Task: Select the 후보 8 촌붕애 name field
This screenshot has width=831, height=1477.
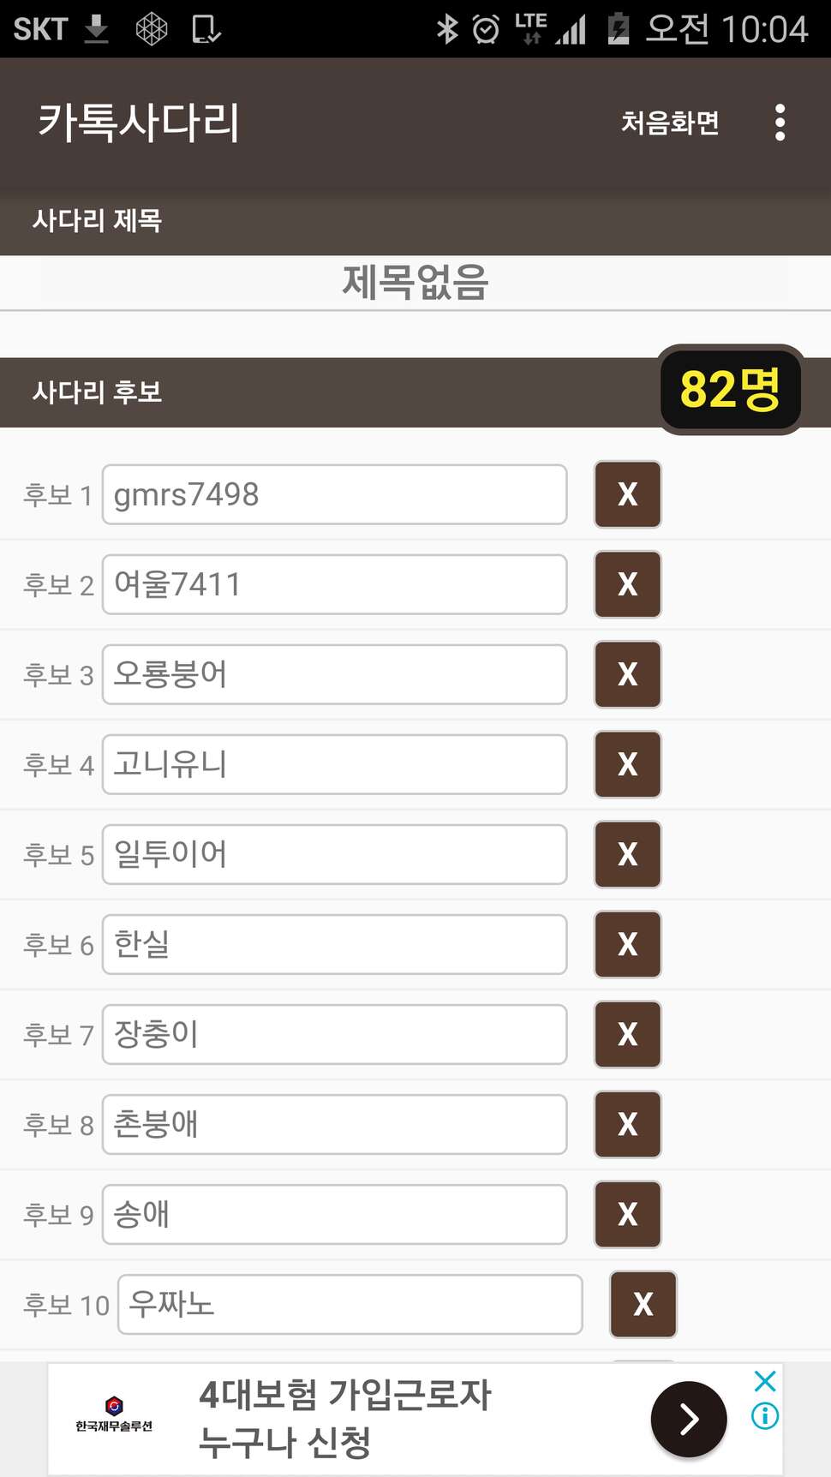Action: tap(335, 1124)
